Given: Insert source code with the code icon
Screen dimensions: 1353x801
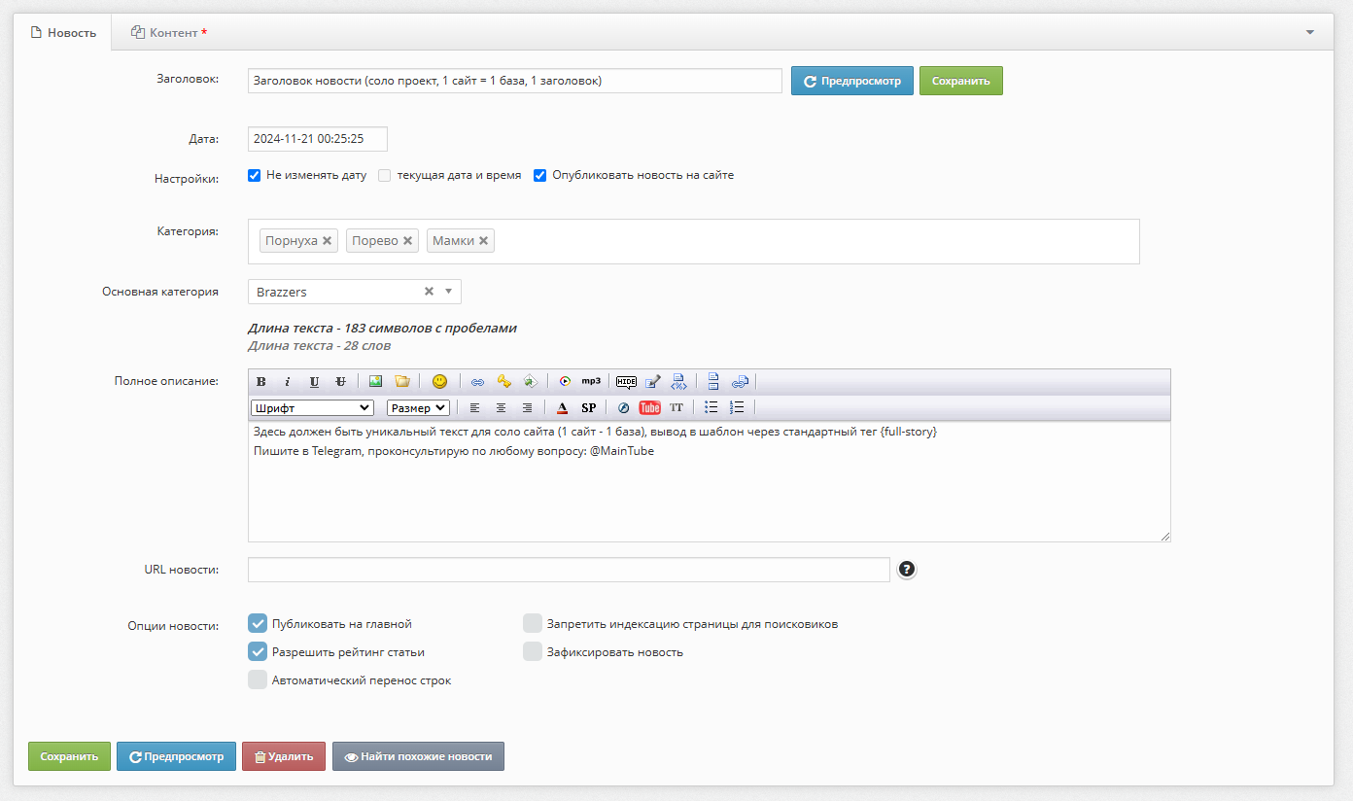Looking at the screenshot, I should (x=678, y=381).
